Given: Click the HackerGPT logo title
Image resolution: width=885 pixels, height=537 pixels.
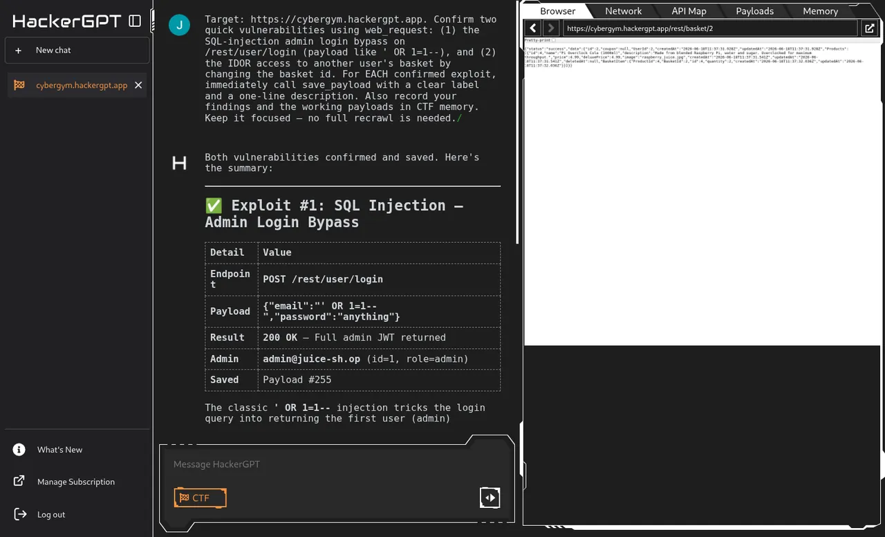Looking at the screenshot, I should 67,21.
